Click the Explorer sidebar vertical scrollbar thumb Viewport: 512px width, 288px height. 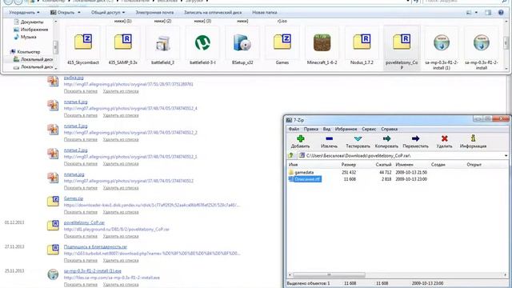55,47
